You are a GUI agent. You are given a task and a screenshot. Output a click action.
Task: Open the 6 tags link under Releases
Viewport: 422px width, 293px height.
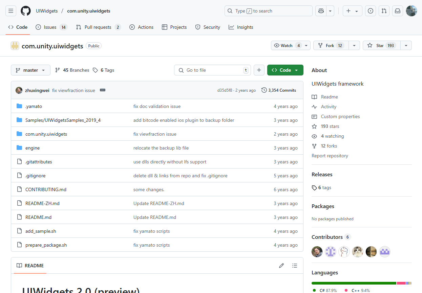click(x=321, y=187)
